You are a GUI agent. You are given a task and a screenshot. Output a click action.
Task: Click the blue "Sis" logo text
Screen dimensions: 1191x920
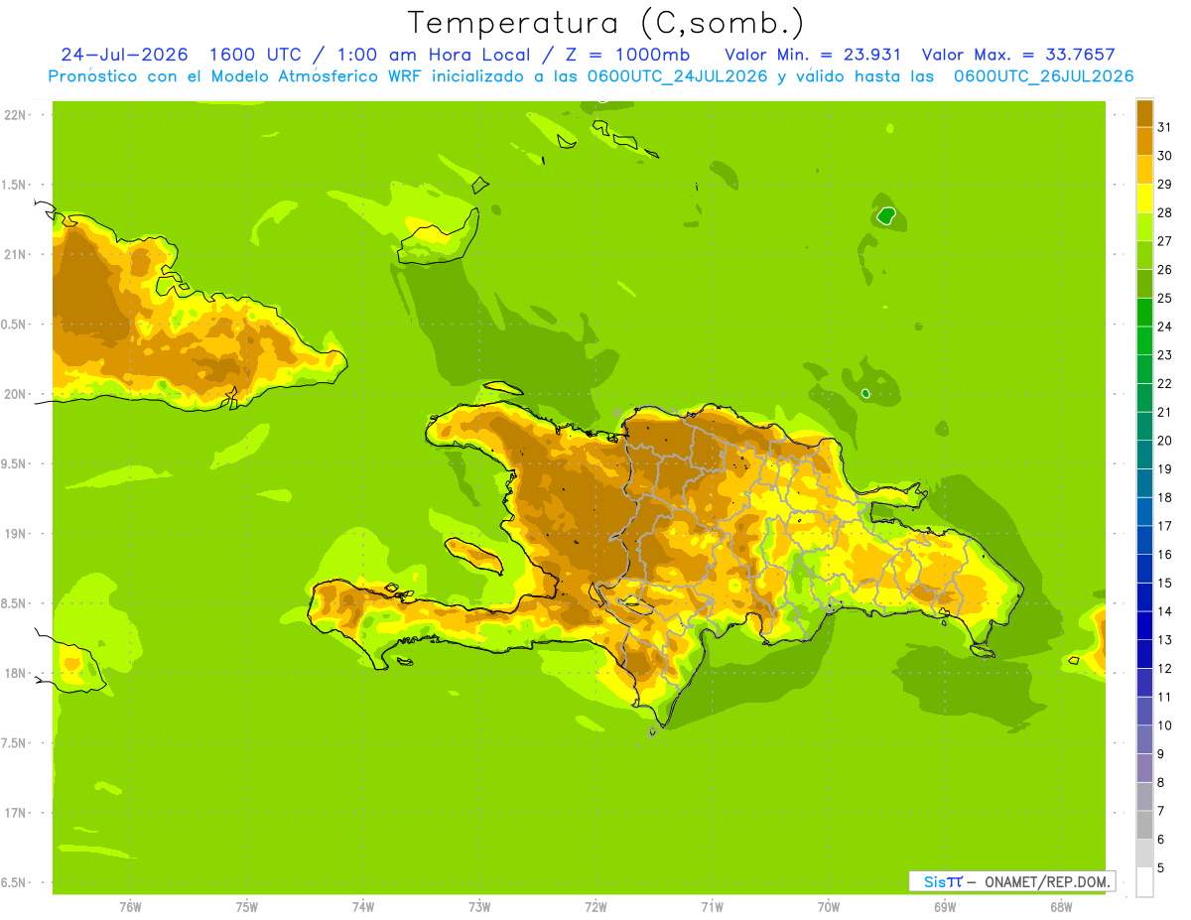click(x=933, y=881)
